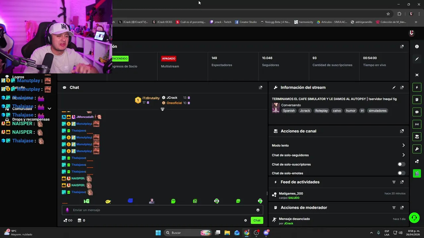Open the harmonicity bookmark

[x=304, y=22]
